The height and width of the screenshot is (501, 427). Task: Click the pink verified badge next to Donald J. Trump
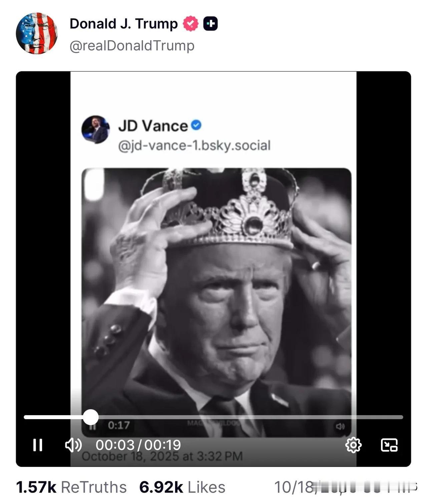tap(190, 24)
